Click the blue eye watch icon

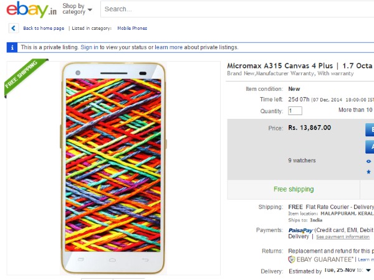(368, 161)
